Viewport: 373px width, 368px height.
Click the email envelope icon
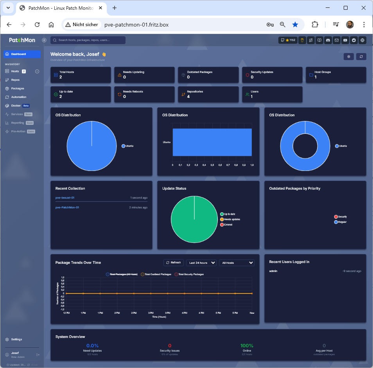point(337,40)
